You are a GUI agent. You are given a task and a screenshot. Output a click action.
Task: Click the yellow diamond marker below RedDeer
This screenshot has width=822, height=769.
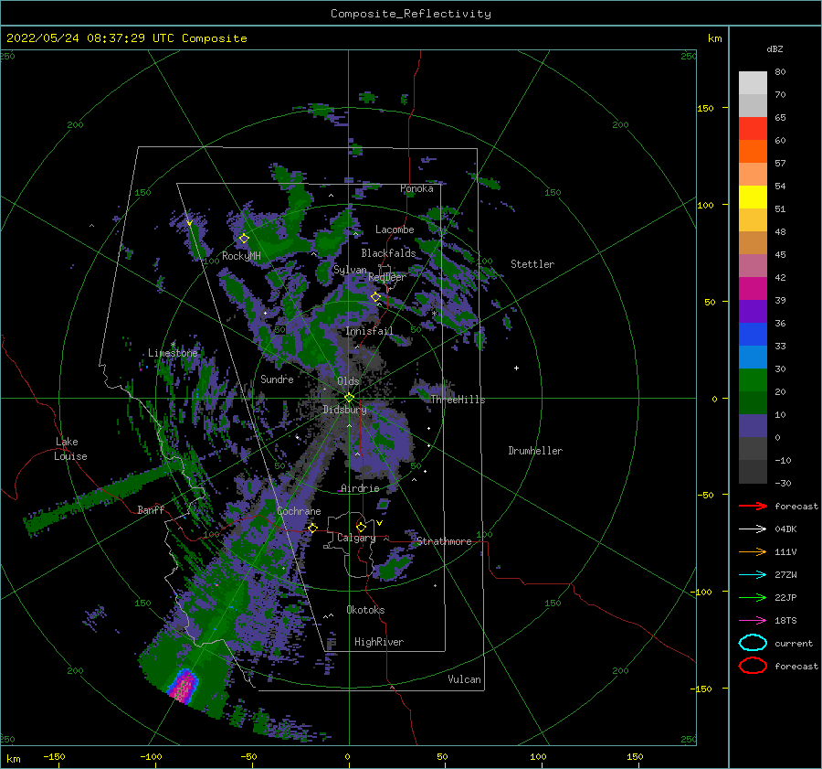click(x=375, y=297)
